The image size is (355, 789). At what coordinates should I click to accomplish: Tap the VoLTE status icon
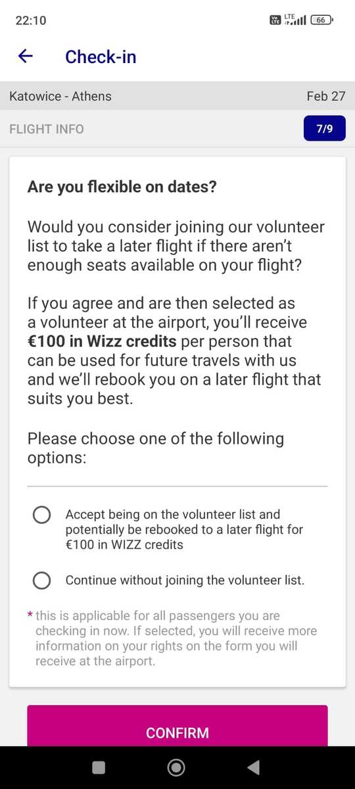[275, 20]
